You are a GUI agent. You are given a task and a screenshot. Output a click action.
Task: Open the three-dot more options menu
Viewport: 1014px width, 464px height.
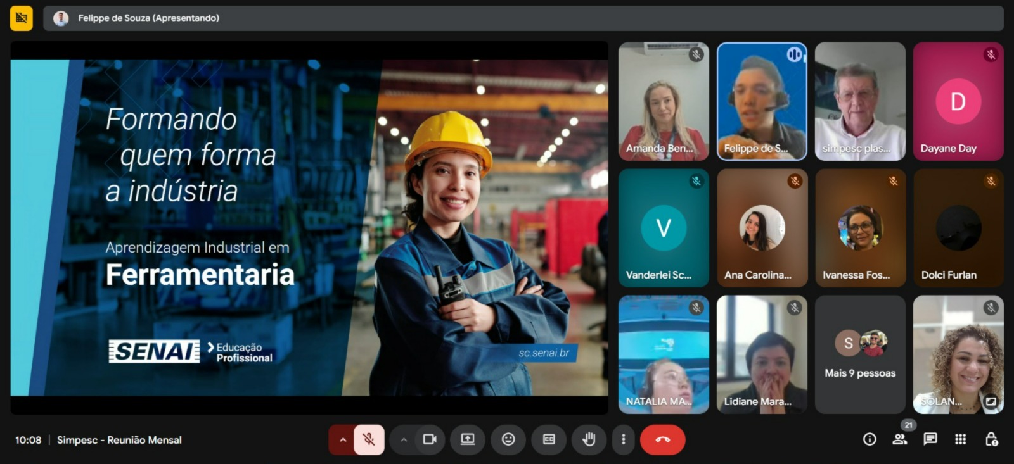point(624,439)
